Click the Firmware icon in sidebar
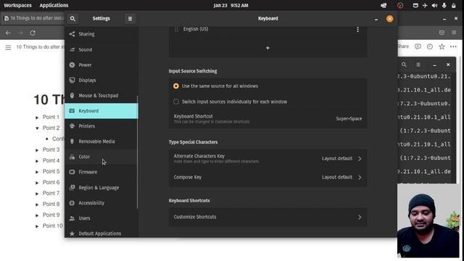This screenshot has width=464, height=261. (72, 172)
